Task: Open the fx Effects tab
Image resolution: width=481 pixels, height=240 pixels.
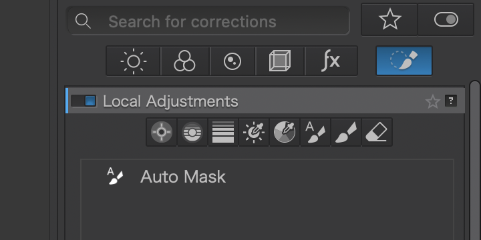Action: click(331, 61)
